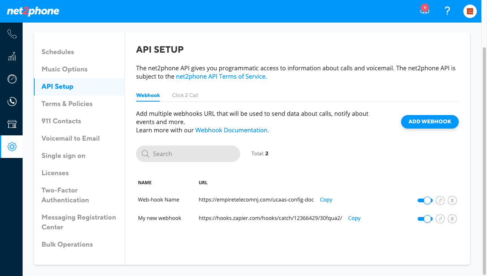
Task: Select the settings gear sidebar icon
Action: tap(12, 147)
